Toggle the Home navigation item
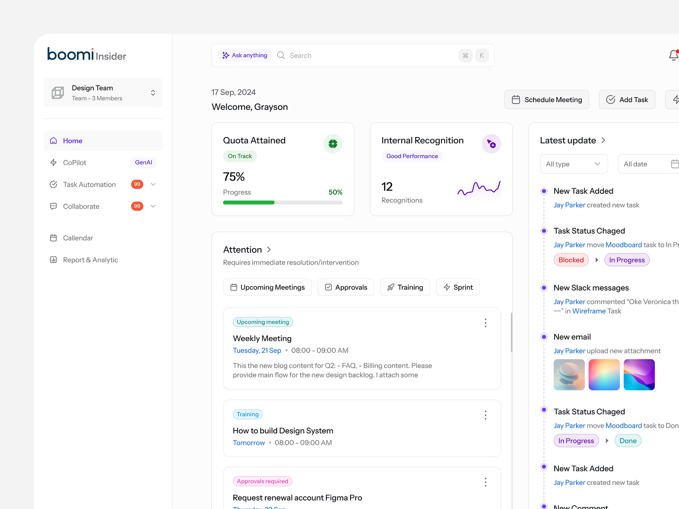The image size is (679, 509). point(73,140)
